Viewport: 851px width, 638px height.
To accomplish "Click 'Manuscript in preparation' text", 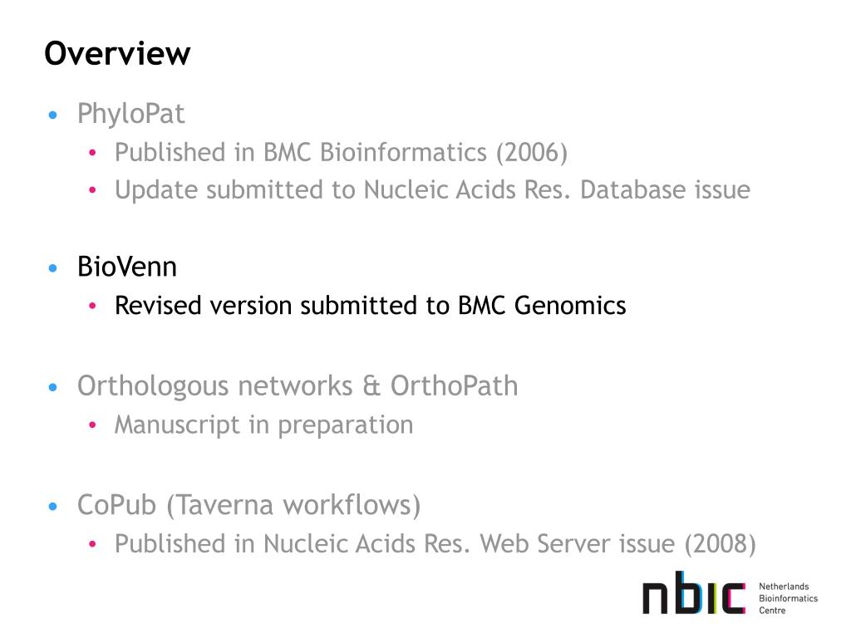I will point(263,425).
